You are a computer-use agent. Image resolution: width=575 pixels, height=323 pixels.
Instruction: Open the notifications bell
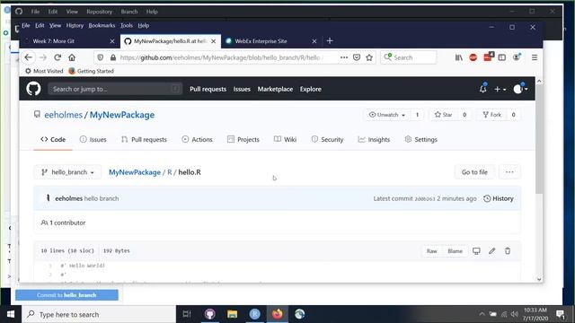[x=483, y=89]
